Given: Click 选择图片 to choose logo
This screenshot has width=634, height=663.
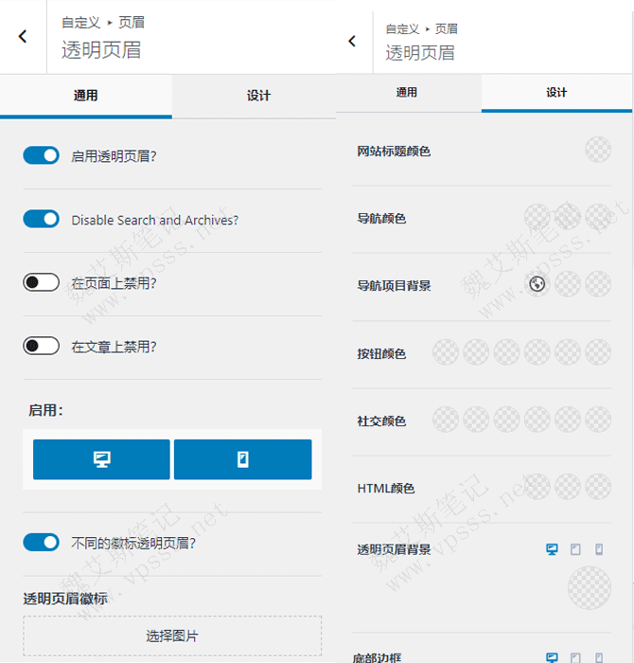Looking at the screenshot, I should [172, 636].
